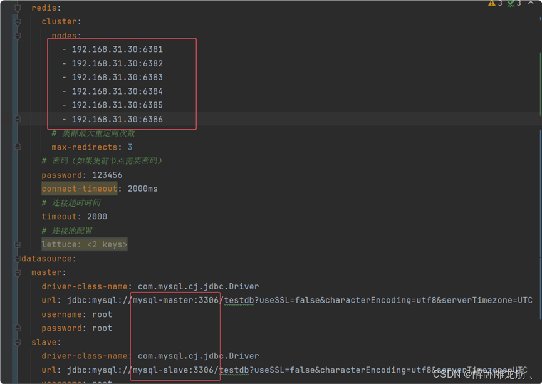542x384 pixels.
Task: Expand the folded 'lettuce: <2 keys>' placeholder
Action: pos(85,244)
